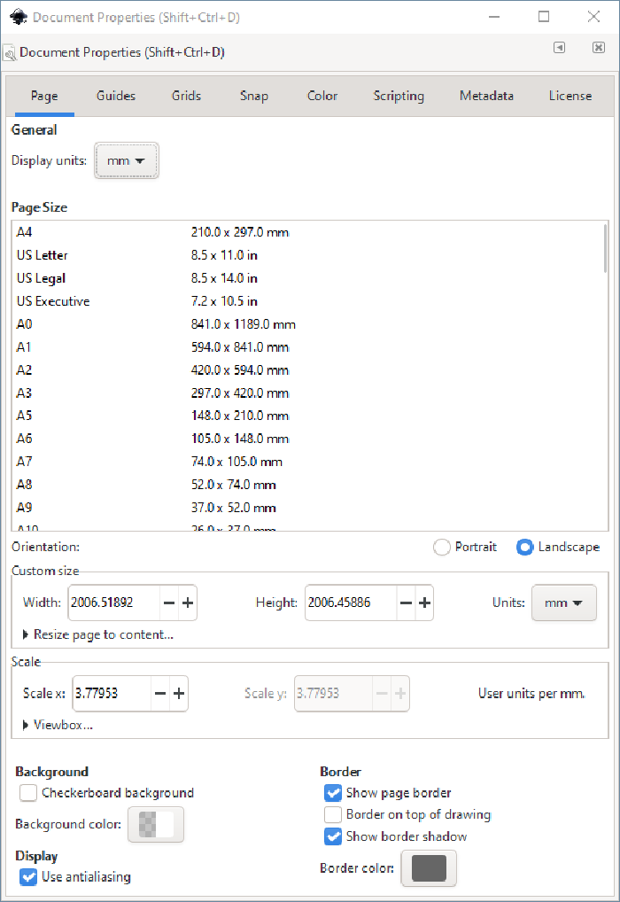Select the A3 page size entry
The height and width of the screenshot is (902, 620).
(307, 393)
